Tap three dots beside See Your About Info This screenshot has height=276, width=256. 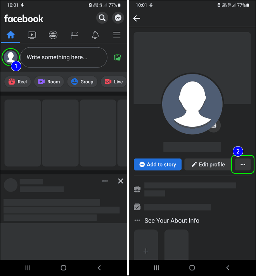[x=137, y=221]
